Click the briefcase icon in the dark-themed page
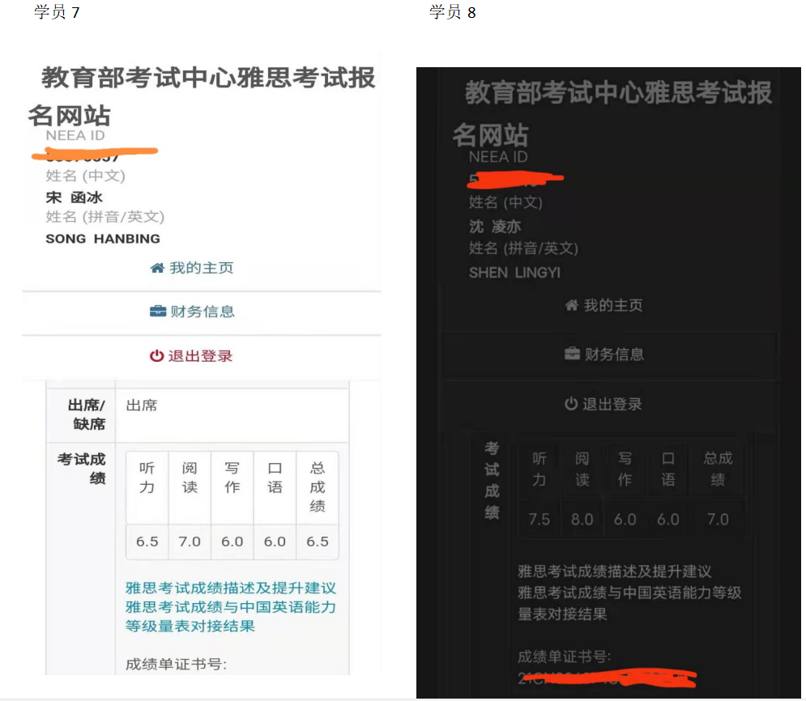Viewport: 806px width, 701px height. click(572, 355)
